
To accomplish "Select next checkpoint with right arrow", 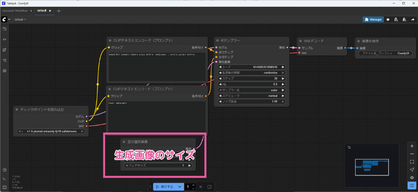I will click(83, 131).
